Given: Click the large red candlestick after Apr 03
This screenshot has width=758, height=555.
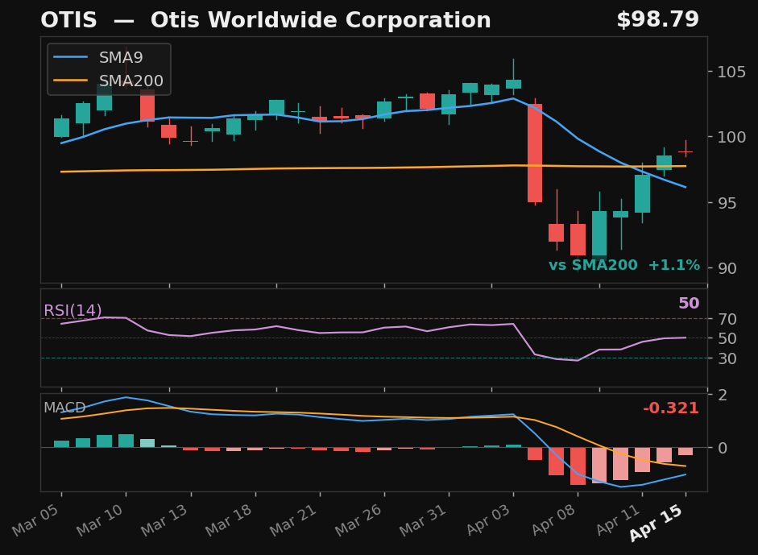Looking at the screenshot, I should (535, 153).
